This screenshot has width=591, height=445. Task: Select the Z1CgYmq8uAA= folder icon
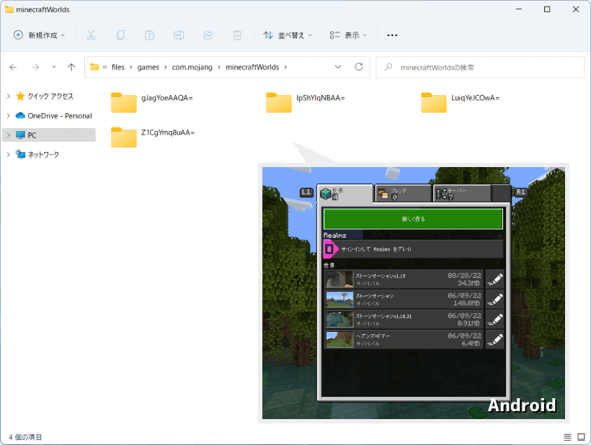click(124, 137)
